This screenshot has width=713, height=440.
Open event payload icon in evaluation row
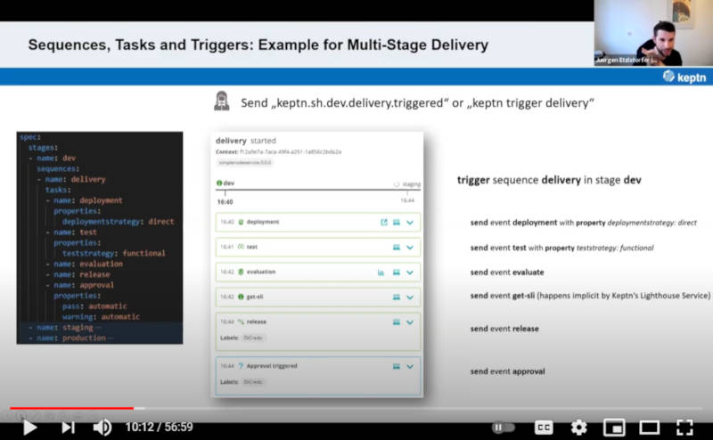tap(397, 273)
